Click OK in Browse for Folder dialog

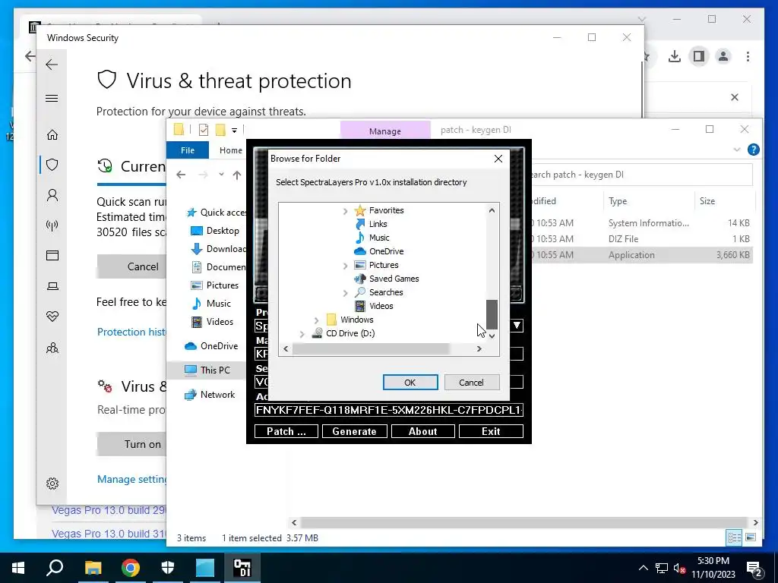410,383
